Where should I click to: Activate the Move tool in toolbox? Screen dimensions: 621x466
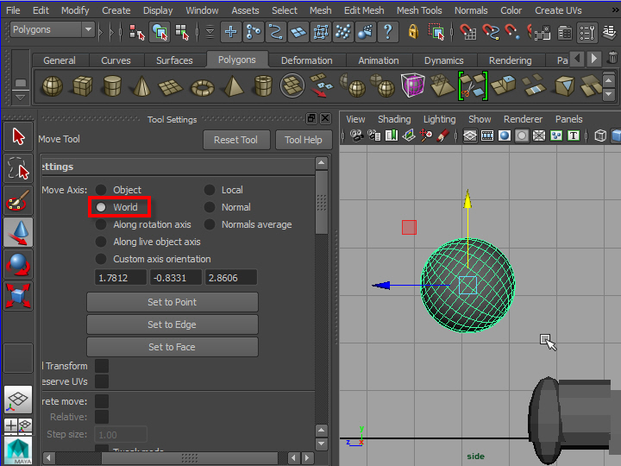coord(18,232)
